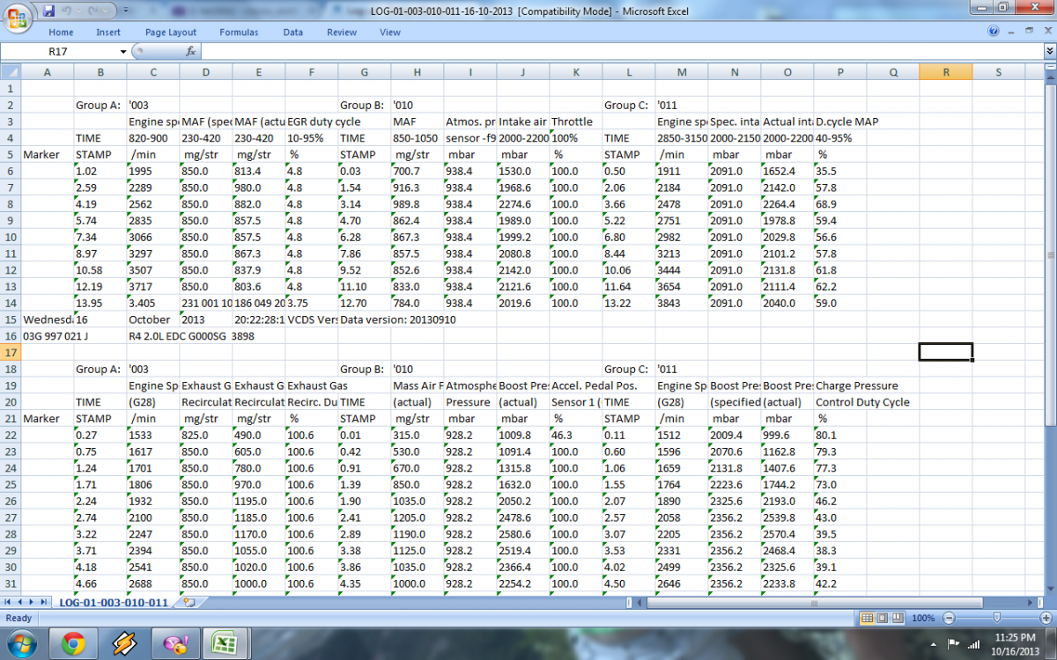This screenshot has width=1057, height=660.
Task: Open Yahoo Messenger from the taskbar
Action: [175, 645]
